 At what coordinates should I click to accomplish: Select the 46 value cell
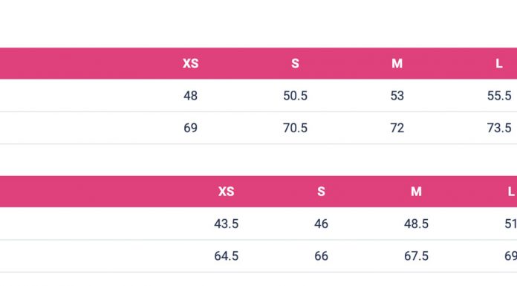pos(321,224)
